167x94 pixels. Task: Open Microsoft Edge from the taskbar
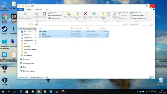coord(21,92)
